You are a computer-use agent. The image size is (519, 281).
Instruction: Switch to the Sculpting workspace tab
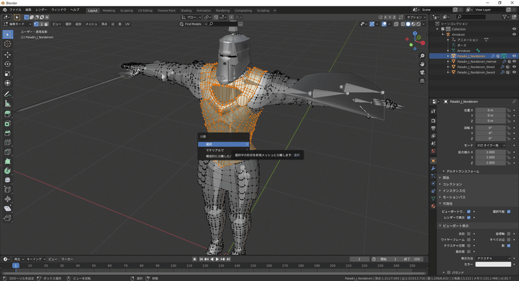coord(127,10)
